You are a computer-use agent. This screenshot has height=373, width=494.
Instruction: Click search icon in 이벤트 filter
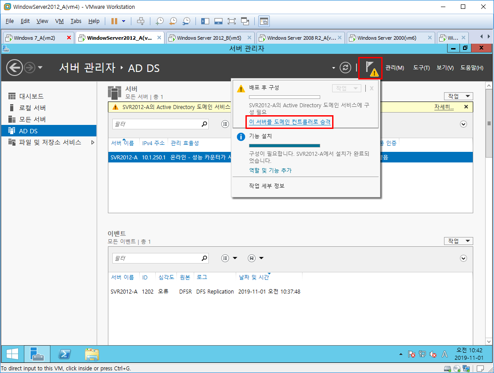[x=204, y=258]
